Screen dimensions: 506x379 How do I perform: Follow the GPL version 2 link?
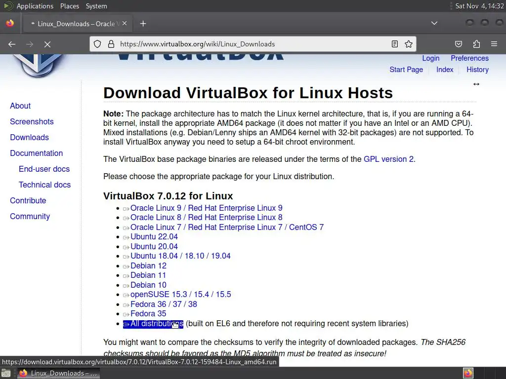click(388, 159)
